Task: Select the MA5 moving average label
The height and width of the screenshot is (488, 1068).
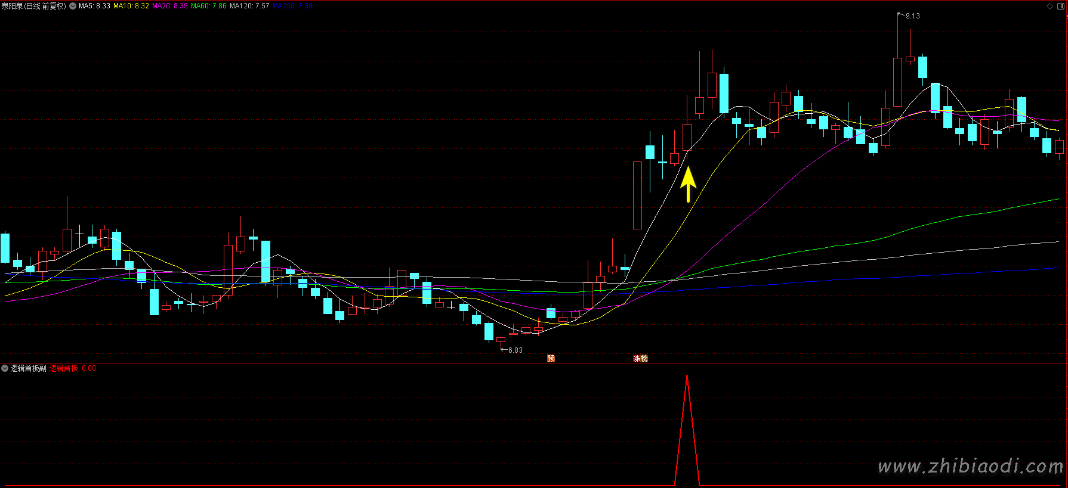Action: pos(94,6)
